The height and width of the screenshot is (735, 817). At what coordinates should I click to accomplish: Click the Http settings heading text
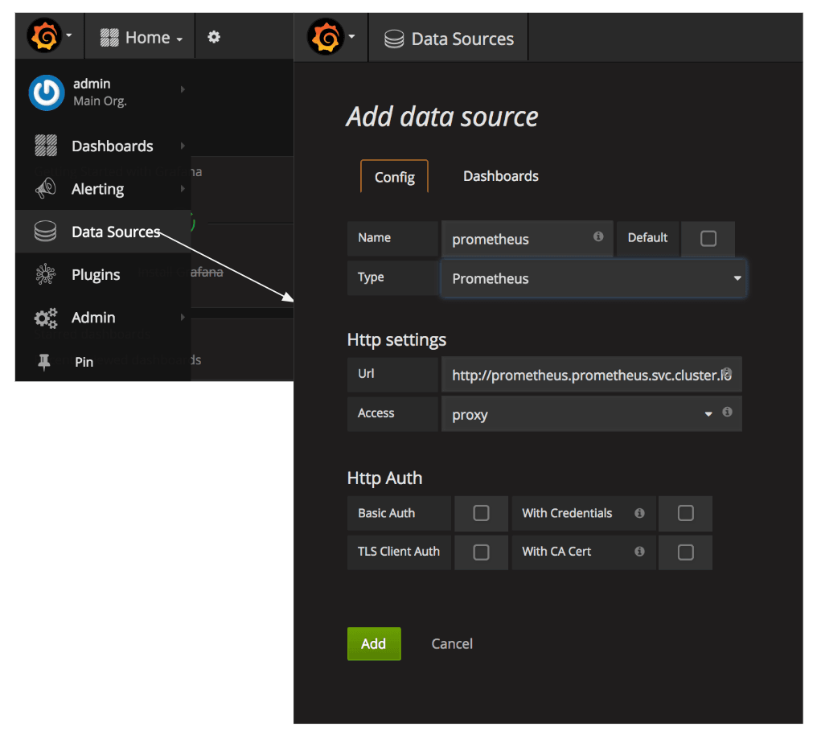point(396,339)
